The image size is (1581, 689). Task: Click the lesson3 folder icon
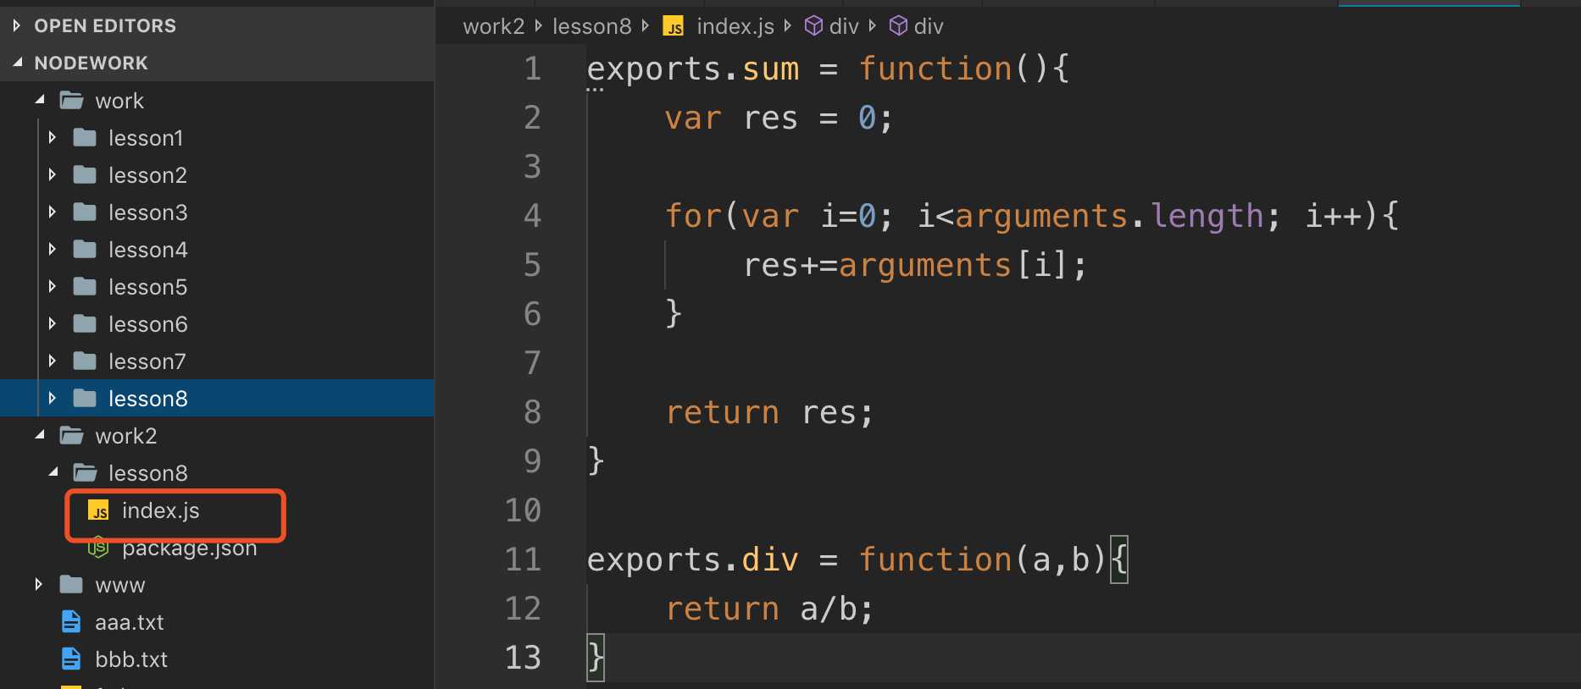[x=85, y=212]
